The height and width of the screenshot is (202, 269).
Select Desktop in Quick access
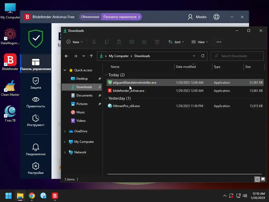(x=82, y=78)
